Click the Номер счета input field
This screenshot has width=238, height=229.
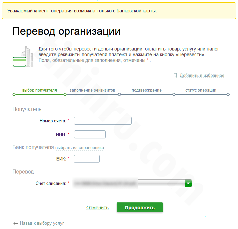(x=103, y=121)
